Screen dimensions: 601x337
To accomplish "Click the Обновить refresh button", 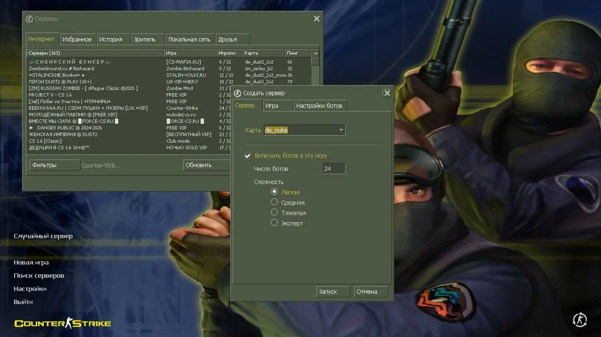I will click(x=205, y=165).
